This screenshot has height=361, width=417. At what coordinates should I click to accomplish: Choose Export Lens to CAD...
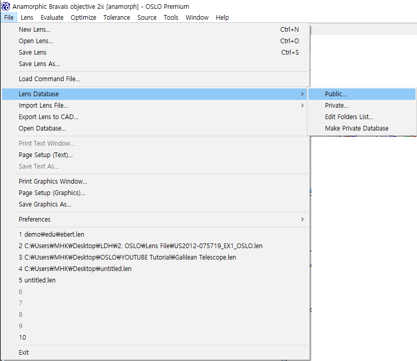[x=154, y=117]
